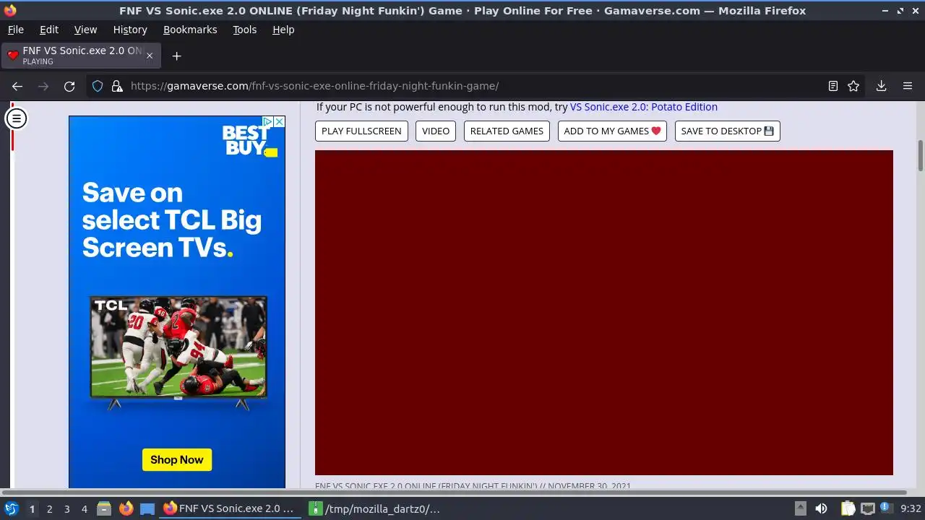Click the game title and date caption
Image resolution: width=925 pixels, height=520 pixels.
tap(473, 485)
